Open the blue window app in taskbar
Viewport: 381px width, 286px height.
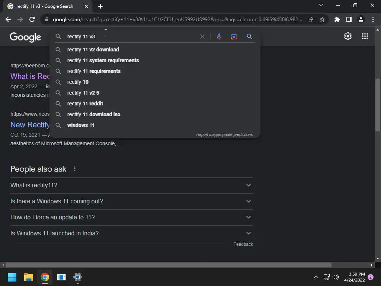[x=61, y=277]
